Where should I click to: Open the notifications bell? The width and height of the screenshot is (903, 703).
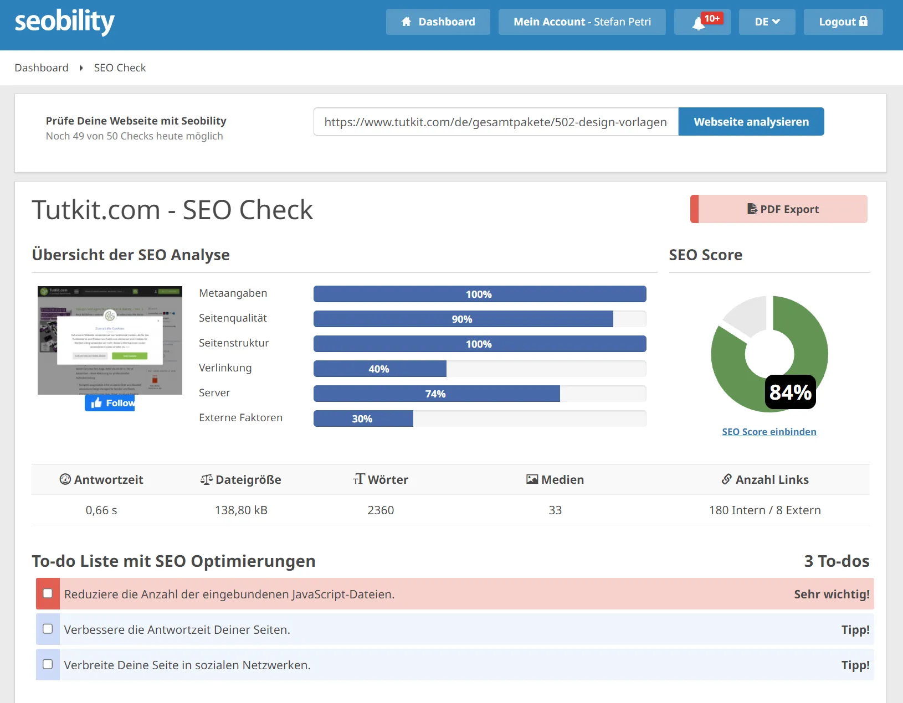[698, 23]
